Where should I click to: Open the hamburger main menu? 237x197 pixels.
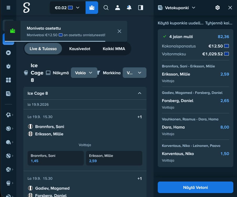pos(8,8)
